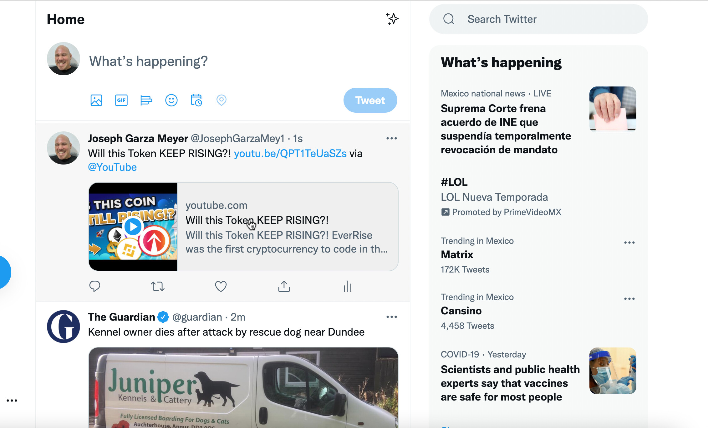Expand options for Matrix trending topic
708x428 pixels.
click(629, 243)
